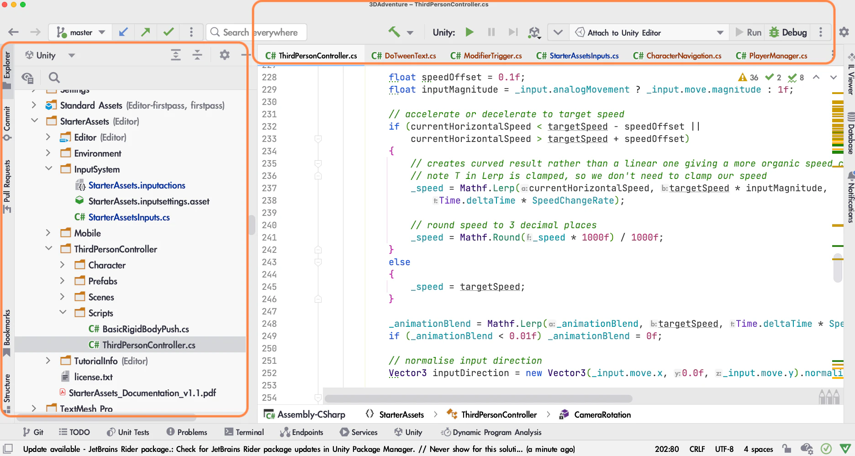Image resolution: width=855 pixels, height=456 pixels.
Task: Open the Notifications tool window
Action: click(x=850, y=198)
